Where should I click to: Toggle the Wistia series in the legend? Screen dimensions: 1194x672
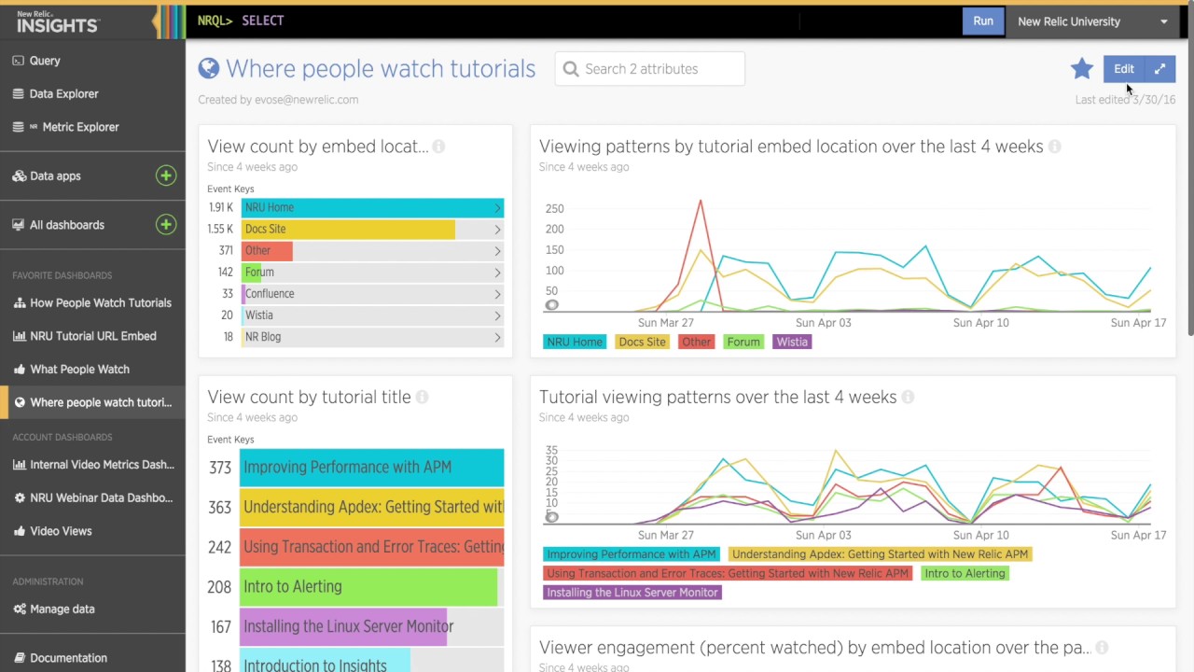coord(791,342)
